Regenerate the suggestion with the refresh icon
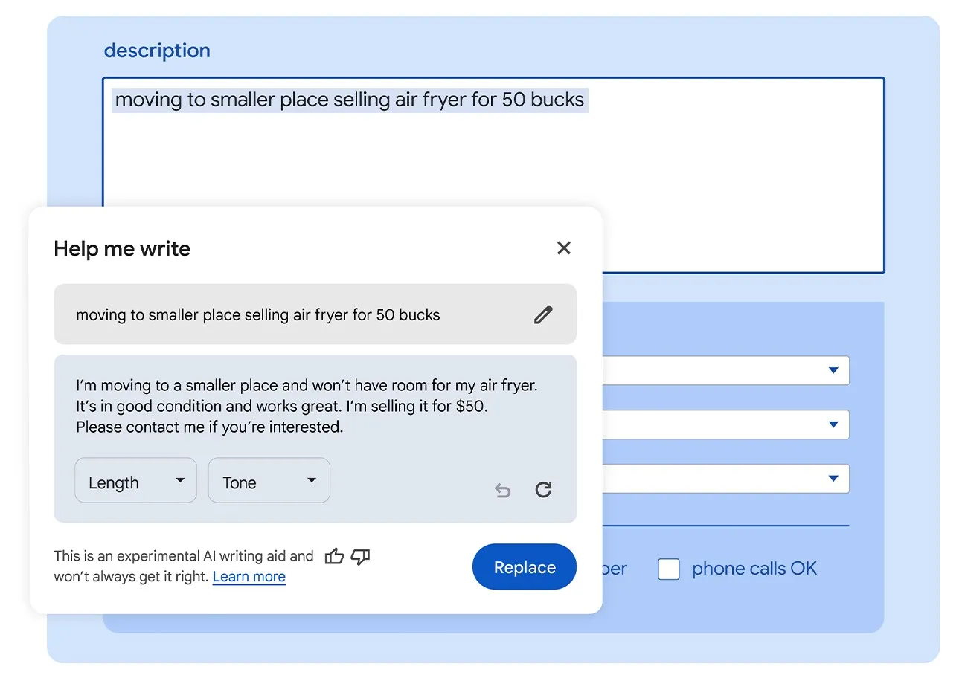 (x=543, y=490)
